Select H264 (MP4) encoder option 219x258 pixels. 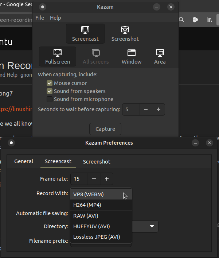[x=87, y=205]
